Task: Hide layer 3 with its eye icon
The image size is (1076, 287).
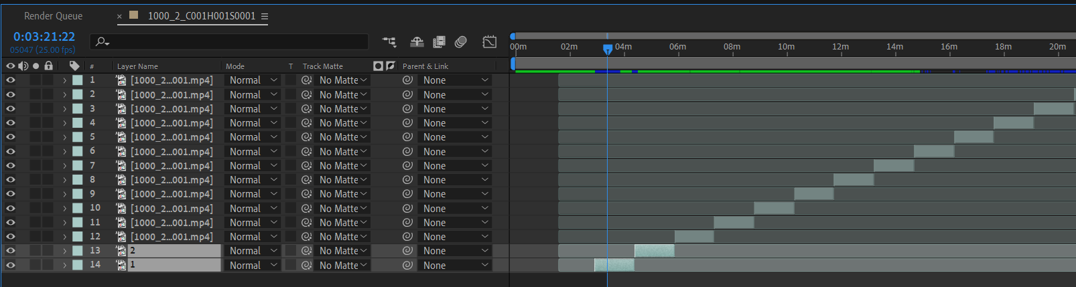Action: 11,109
